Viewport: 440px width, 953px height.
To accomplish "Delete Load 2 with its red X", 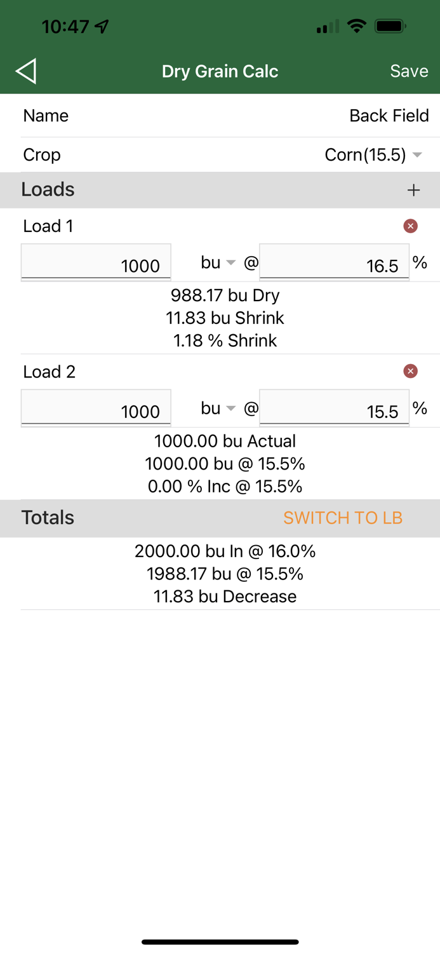I will click(411, 370).
